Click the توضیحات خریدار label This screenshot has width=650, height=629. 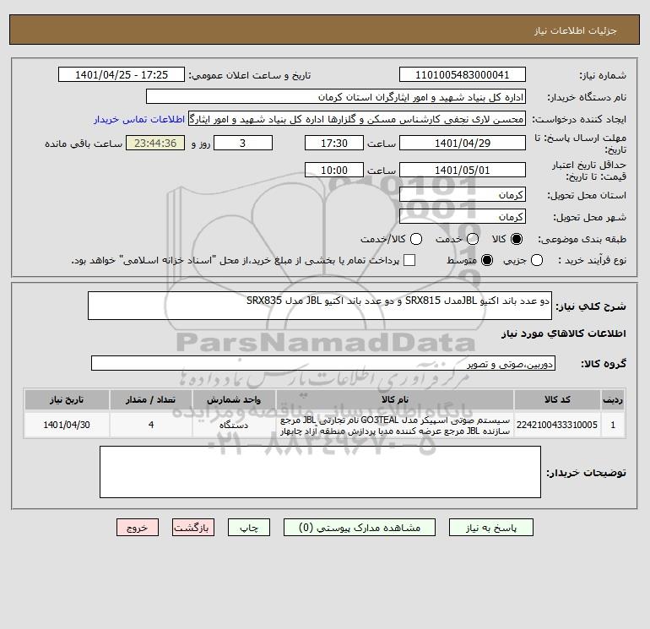[586, 473]
